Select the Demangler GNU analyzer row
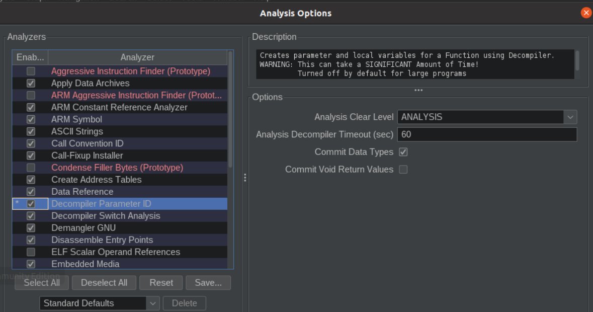593x312 pixels. point(120,228)
